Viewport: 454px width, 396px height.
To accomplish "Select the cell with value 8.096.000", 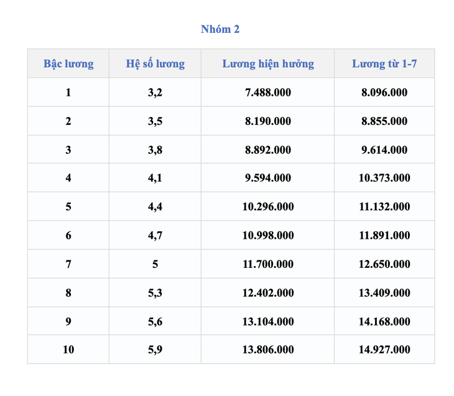I will tap(384, 92).
